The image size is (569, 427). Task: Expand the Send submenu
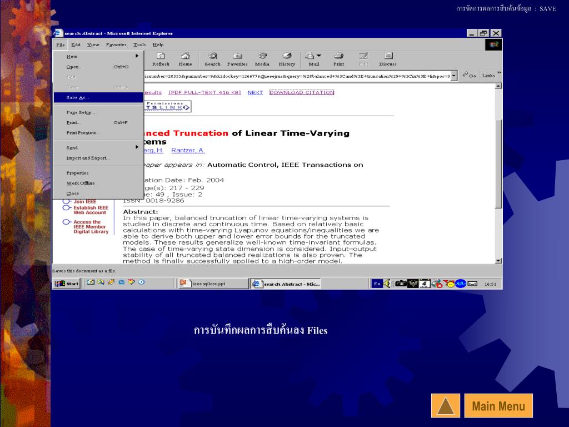point(98,148)
